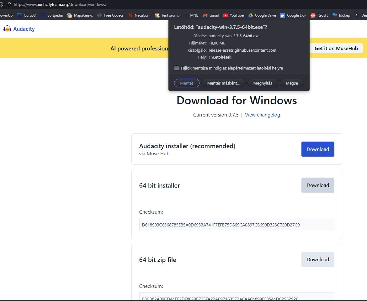Click the address bar URL
The height and width of the screenshot is (301, 367).
tap(60, 4)
